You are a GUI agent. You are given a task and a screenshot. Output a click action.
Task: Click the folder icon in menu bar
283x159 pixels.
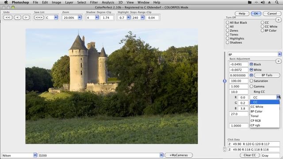pyautogui.click(x=249, y=2)
